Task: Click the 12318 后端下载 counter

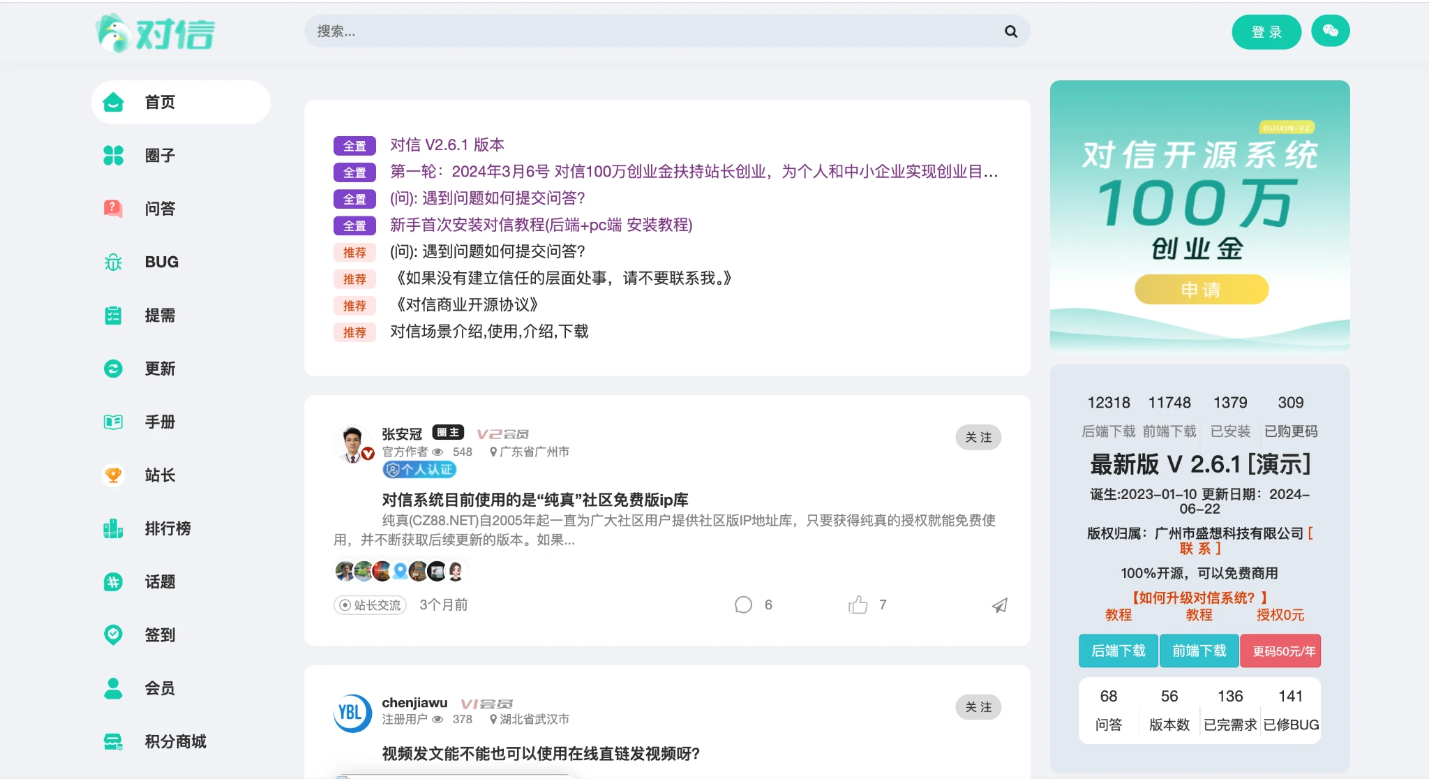Action: tap(1109, 417)
